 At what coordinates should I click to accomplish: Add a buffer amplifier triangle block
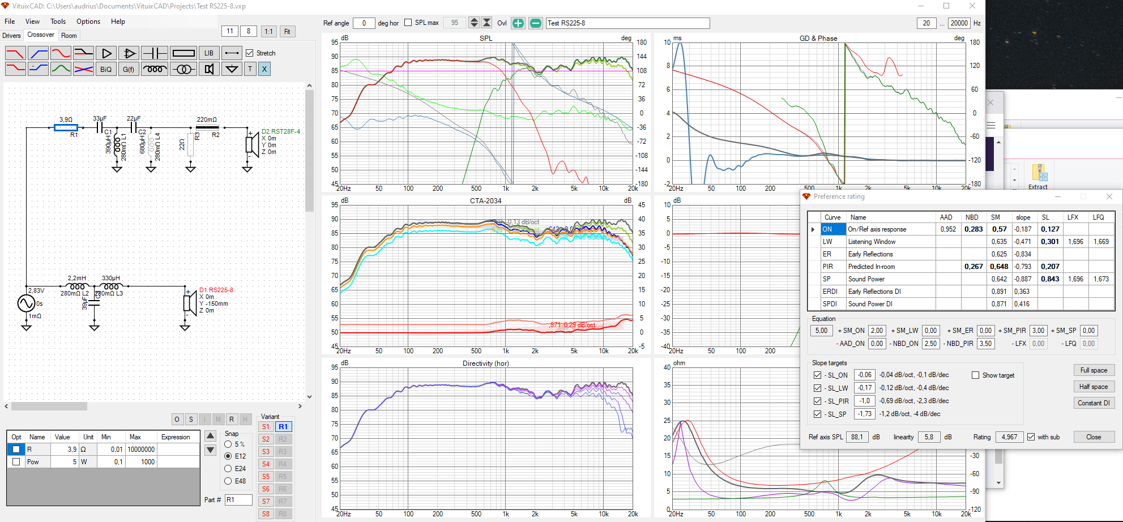[x=106, y=53]
